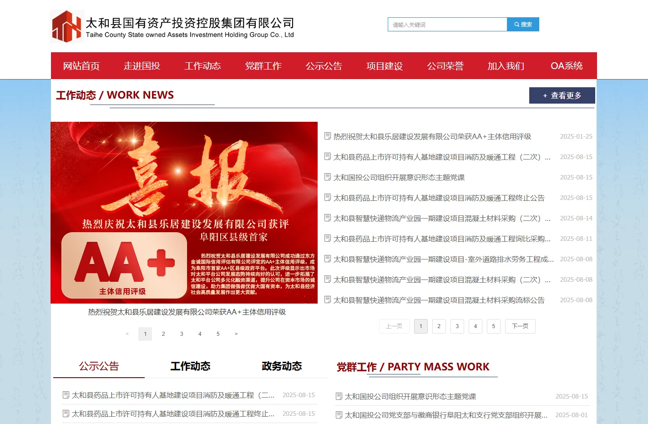Click the 工作动态 / WORK NEWS heading
Viewport: 648px width, 424px height.
(115, 95)
